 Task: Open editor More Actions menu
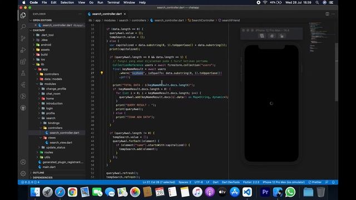(333, 14)
